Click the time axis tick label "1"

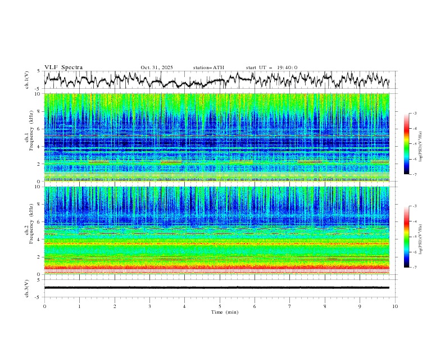79,306
